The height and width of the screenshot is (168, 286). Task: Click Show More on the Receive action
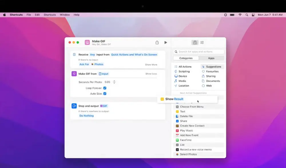click(151, 65)
